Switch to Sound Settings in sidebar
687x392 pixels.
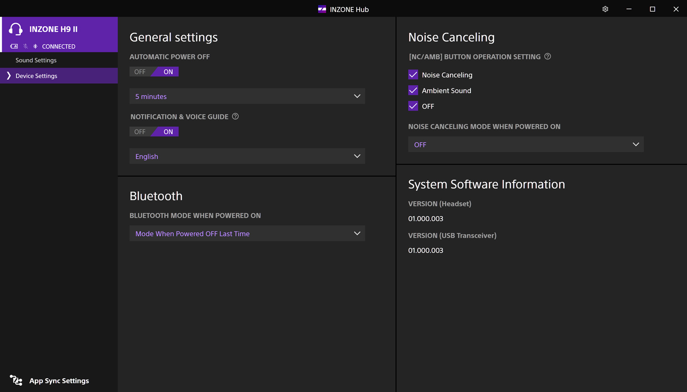[x=36, y=60]
